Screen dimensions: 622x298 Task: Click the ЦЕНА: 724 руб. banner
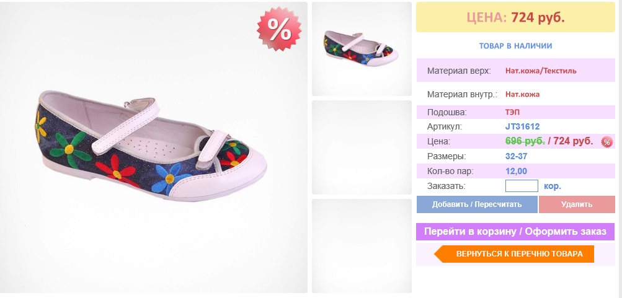point(515,17)
